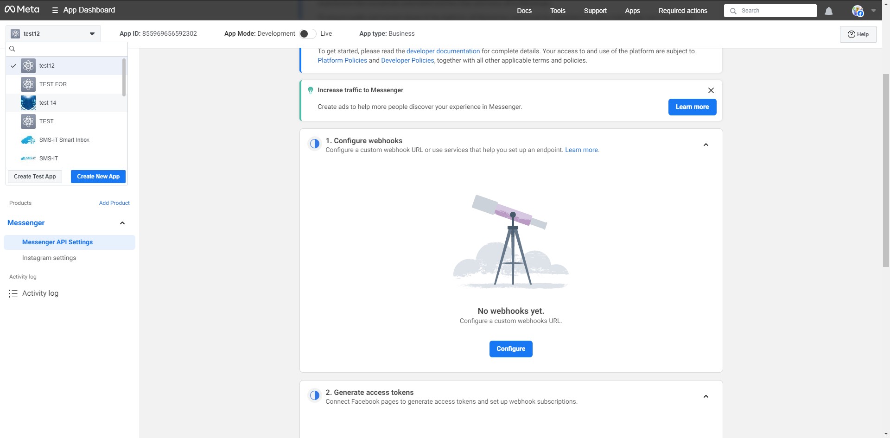Dismiss the Increase traffic to Messenger banner

coord(711,90)
